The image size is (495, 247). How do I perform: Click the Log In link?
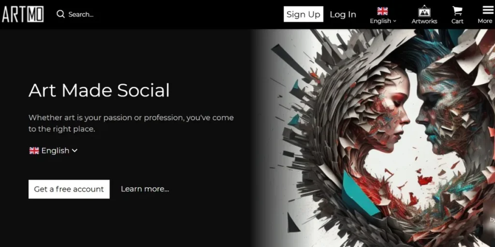[343, 14]
